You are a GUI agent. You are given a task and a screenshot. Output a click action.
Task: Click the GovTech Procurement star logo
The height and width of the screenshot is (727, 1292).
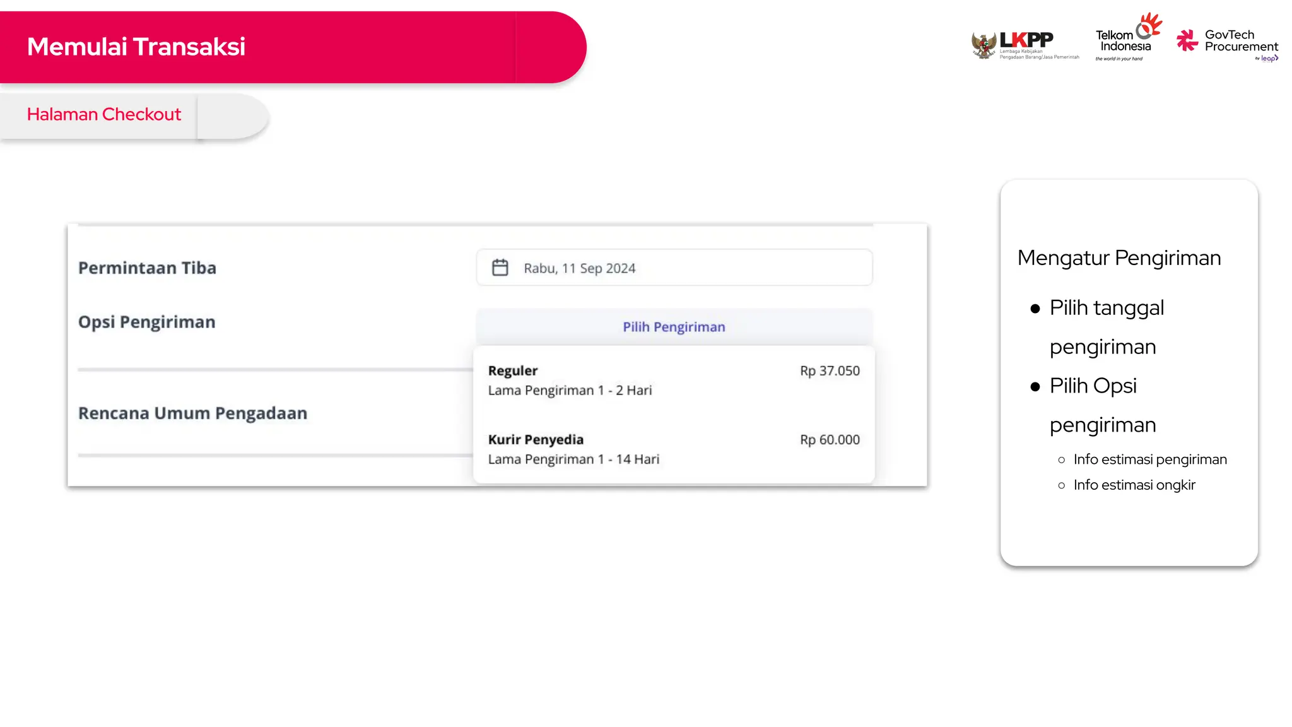[x=1187, y=40]
